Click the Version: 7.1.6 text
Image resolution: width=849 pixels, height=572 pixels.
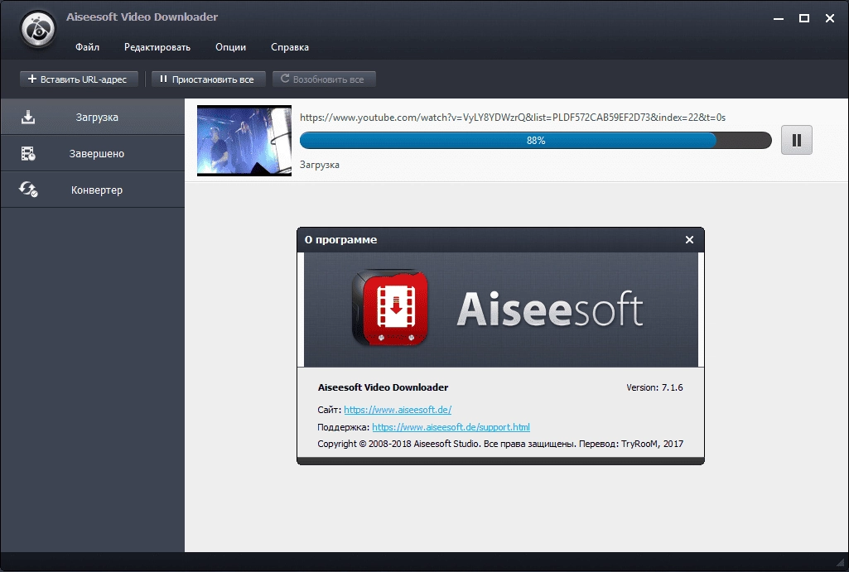pos(654,387)
